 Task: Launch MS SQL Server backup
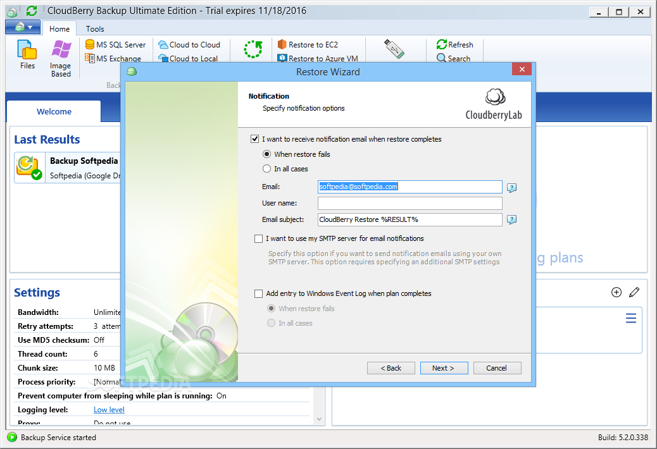click(116, 44)
